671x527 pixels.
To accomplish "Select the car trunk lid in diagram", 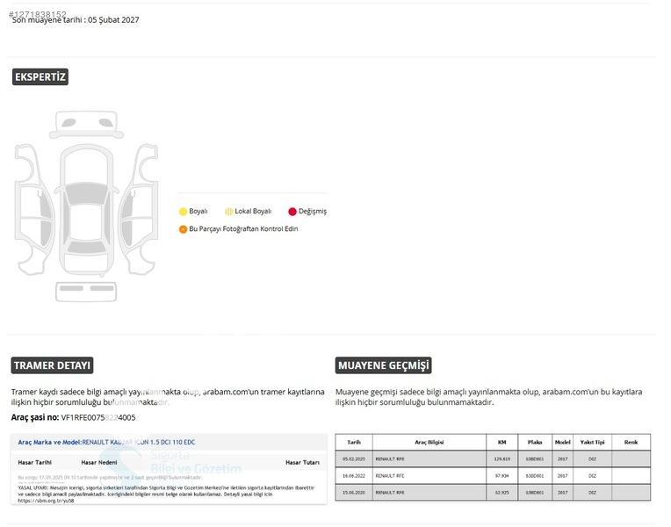I will (85, 262).
